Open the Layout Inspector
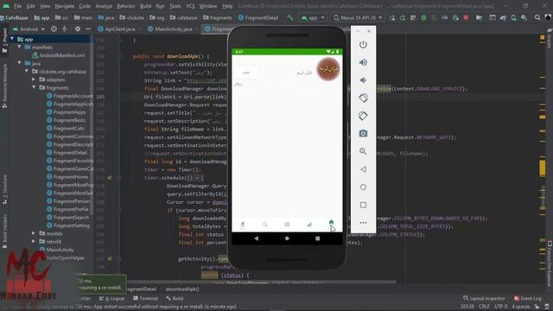The image size is (553, 311). coord(484,298)
